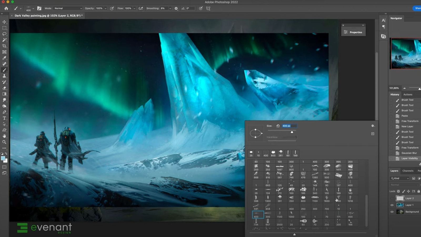Switch to the Actions tab
This screenshot has width=421, height=237.
408,94
